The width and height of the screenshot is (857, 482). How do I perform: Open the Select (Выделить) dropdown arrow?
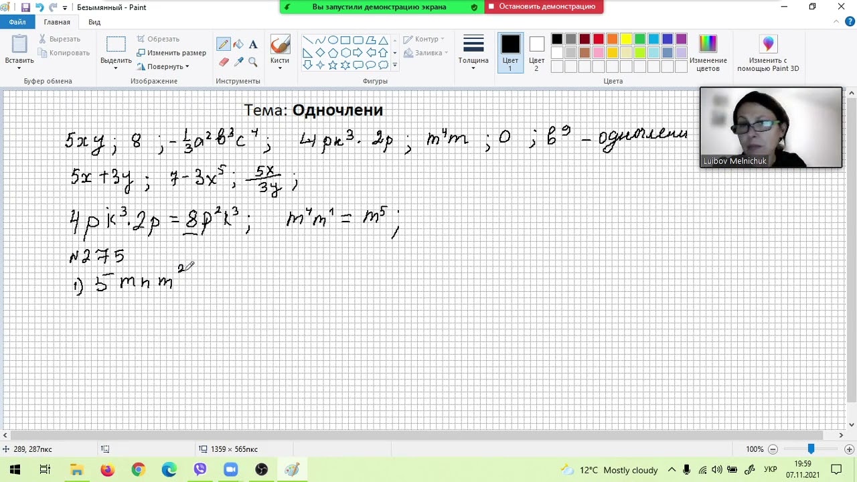pyautogui.click(x=116, y=68)
